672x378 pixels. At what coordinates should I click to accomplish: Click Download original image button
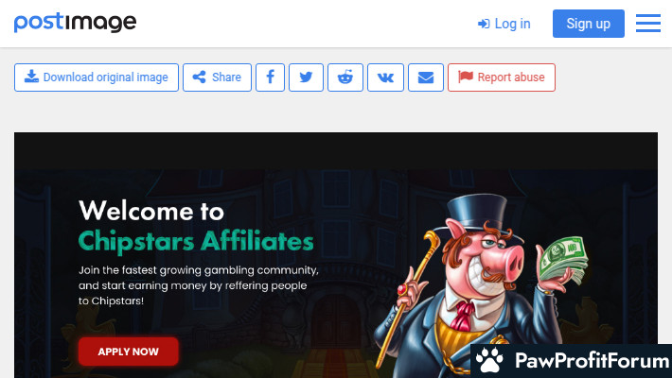point(97,77)
